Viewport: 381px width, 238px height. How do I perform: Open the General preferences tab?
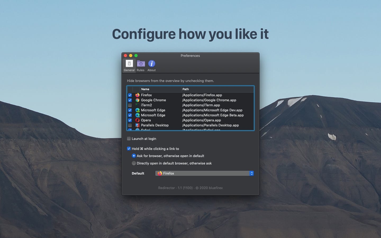(x=129, y=66)
